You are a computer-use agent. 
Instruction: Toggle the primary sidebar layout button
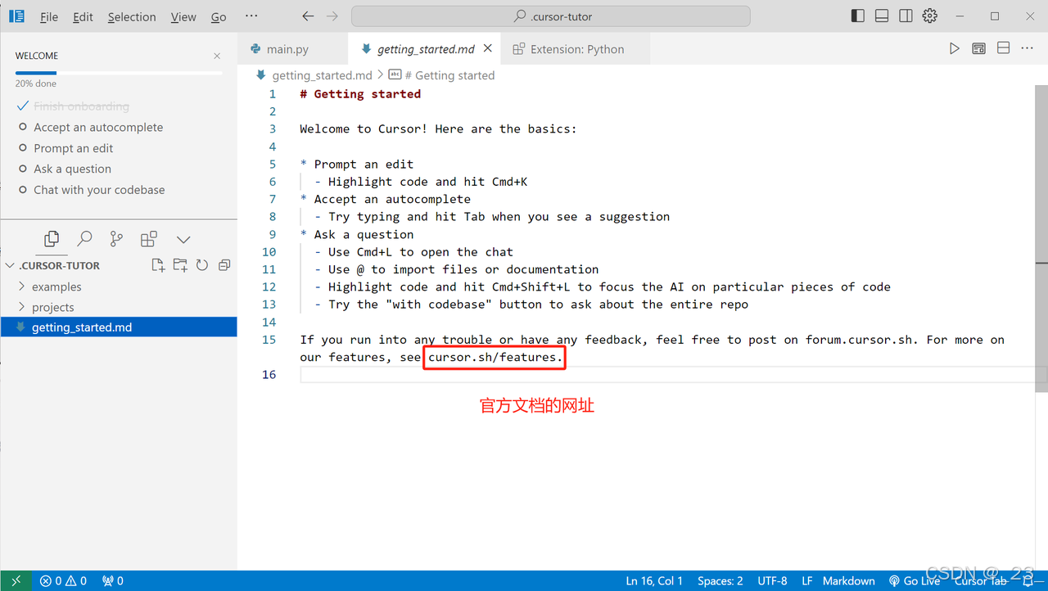(x=858, y=16)
